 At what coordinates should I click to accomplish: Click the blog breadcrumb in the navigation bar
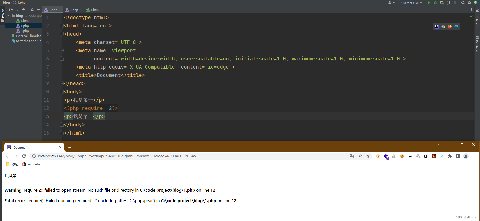tap(6, 2)
